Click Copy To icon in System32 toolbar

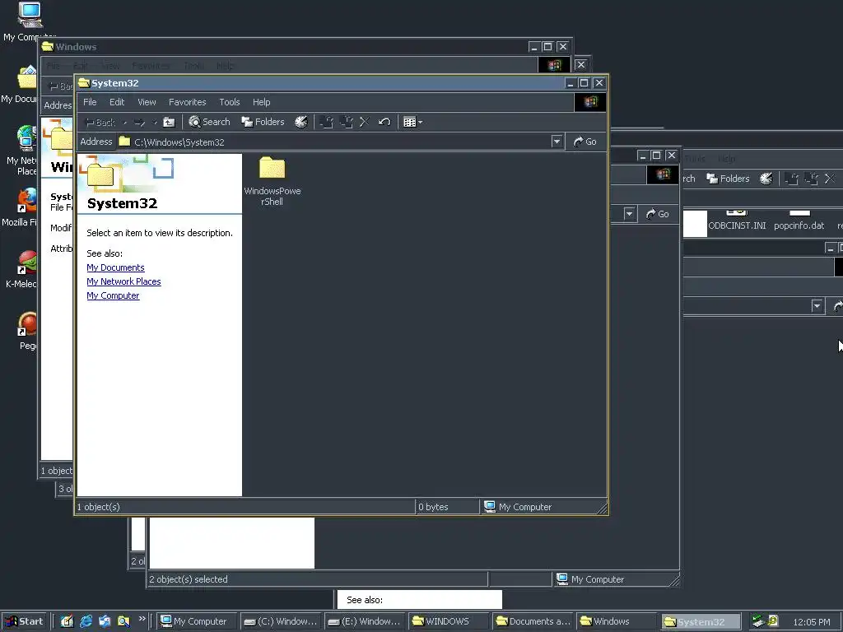347,122
